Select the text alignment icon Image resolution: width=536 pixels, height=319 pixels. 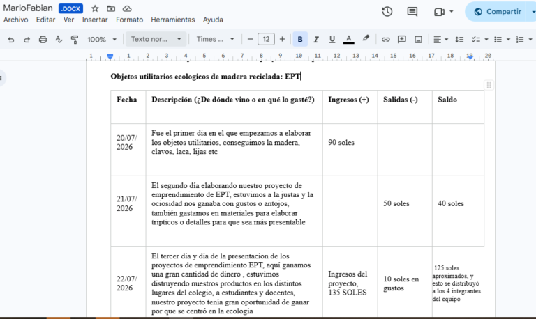[x=437, y=40]
